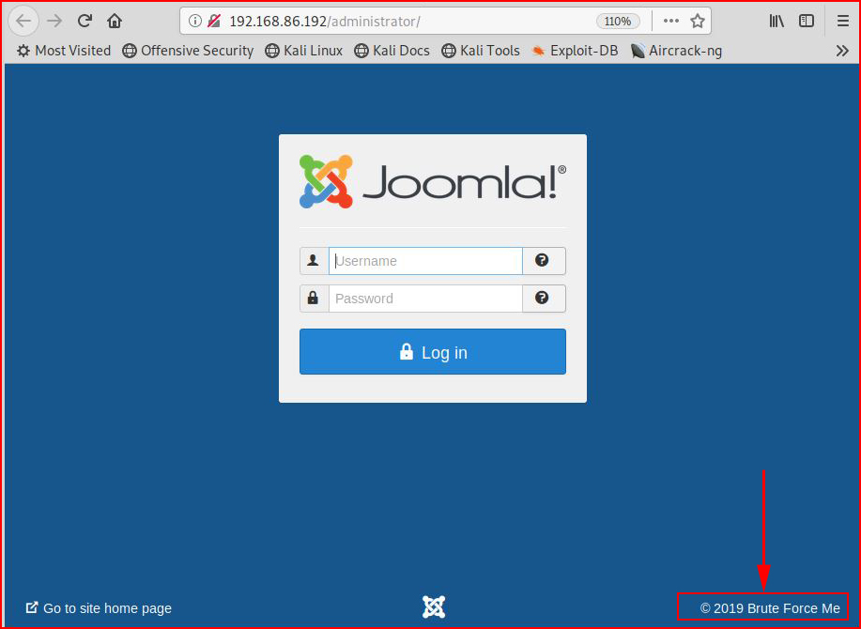Open the Kali Docs bookmark

click(x=392, y=51)
